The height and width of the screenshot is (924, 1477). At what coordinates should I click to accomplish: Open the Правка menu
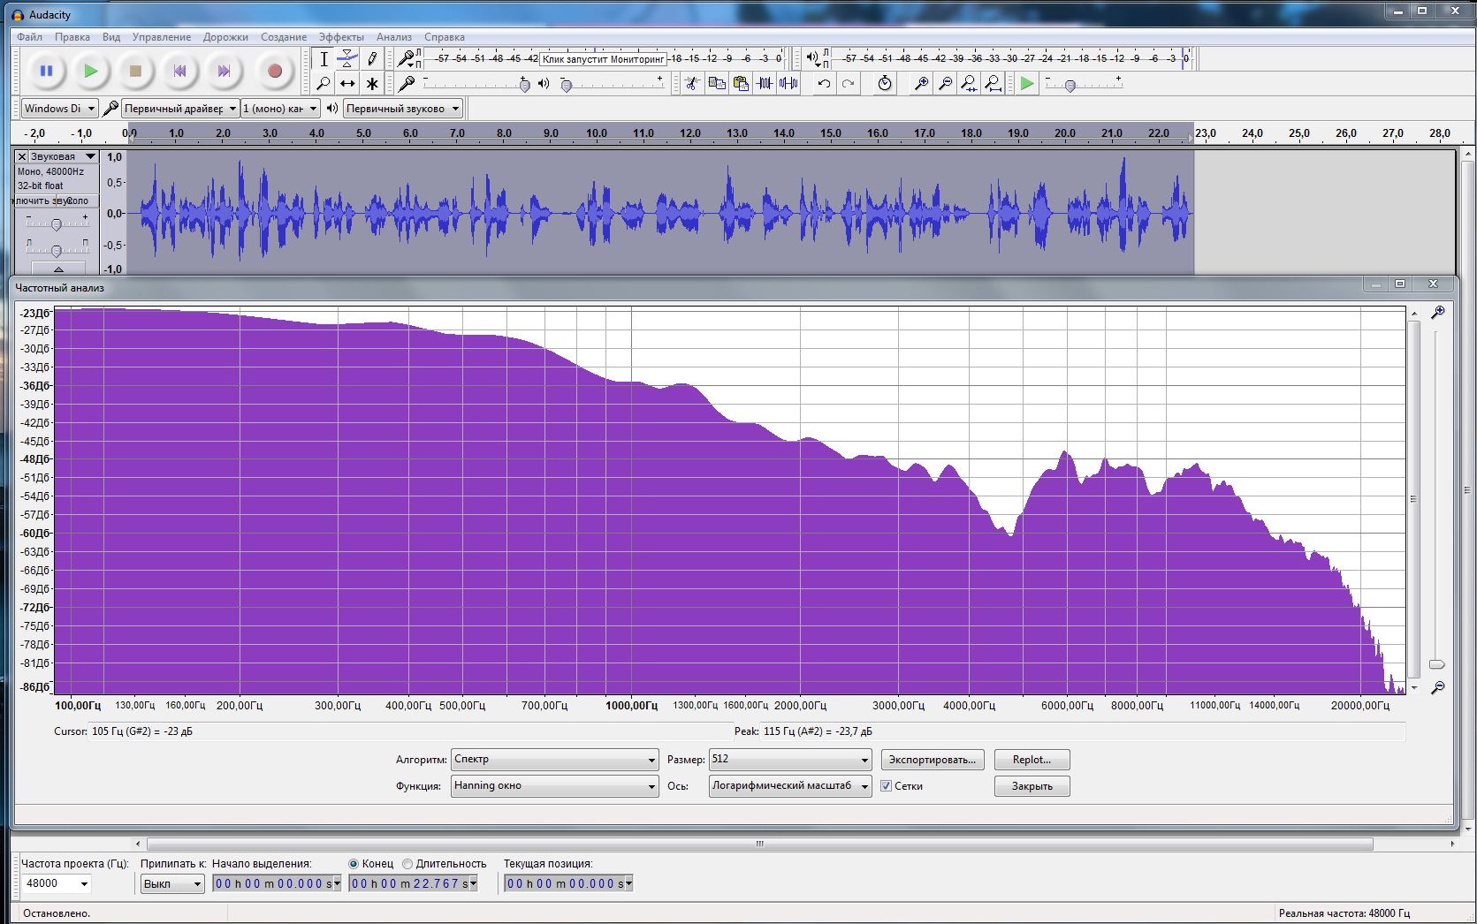72,37
